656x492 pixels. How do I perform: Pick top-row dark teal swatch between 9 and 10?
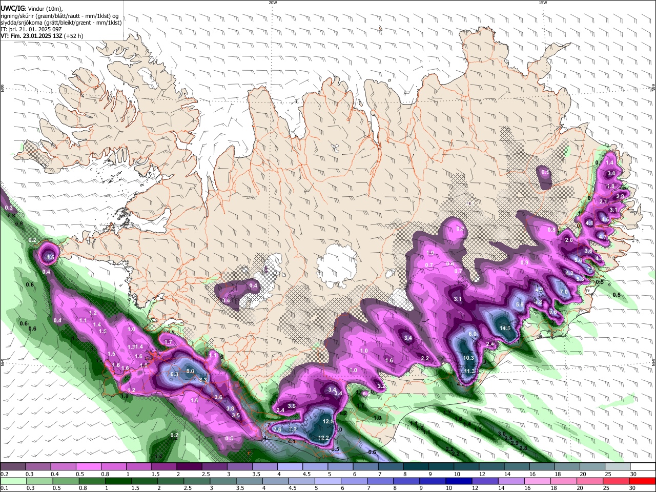(441, 467)
